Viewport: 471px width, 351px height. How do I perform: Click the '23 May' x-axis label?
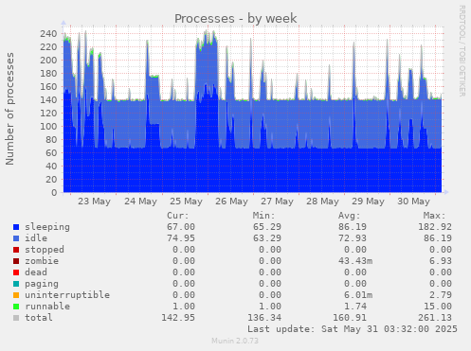(x=94, y=202)
